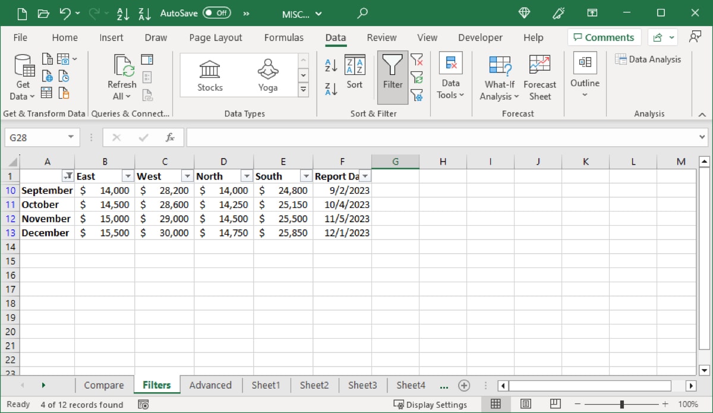Open the Forecast Sheet tool

(x=540, y=76)
